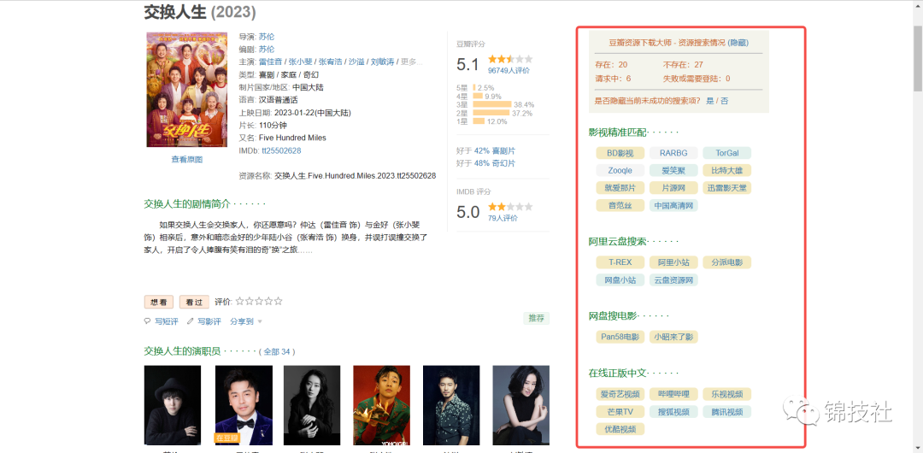923x453 pixels.
Task: Open 42% 喜剧片 comparison link
Action: (495, 150)
